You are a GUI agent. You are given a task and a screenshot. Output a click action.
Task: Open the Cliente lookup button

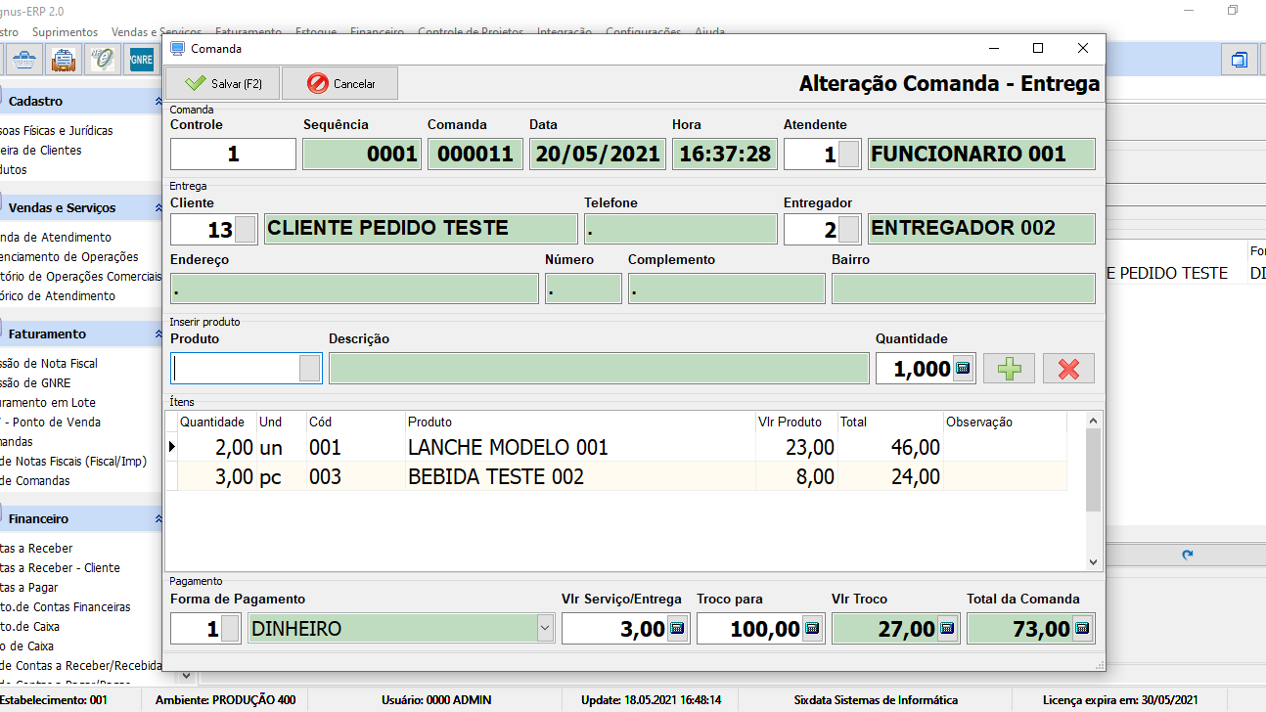coord(247,229)
